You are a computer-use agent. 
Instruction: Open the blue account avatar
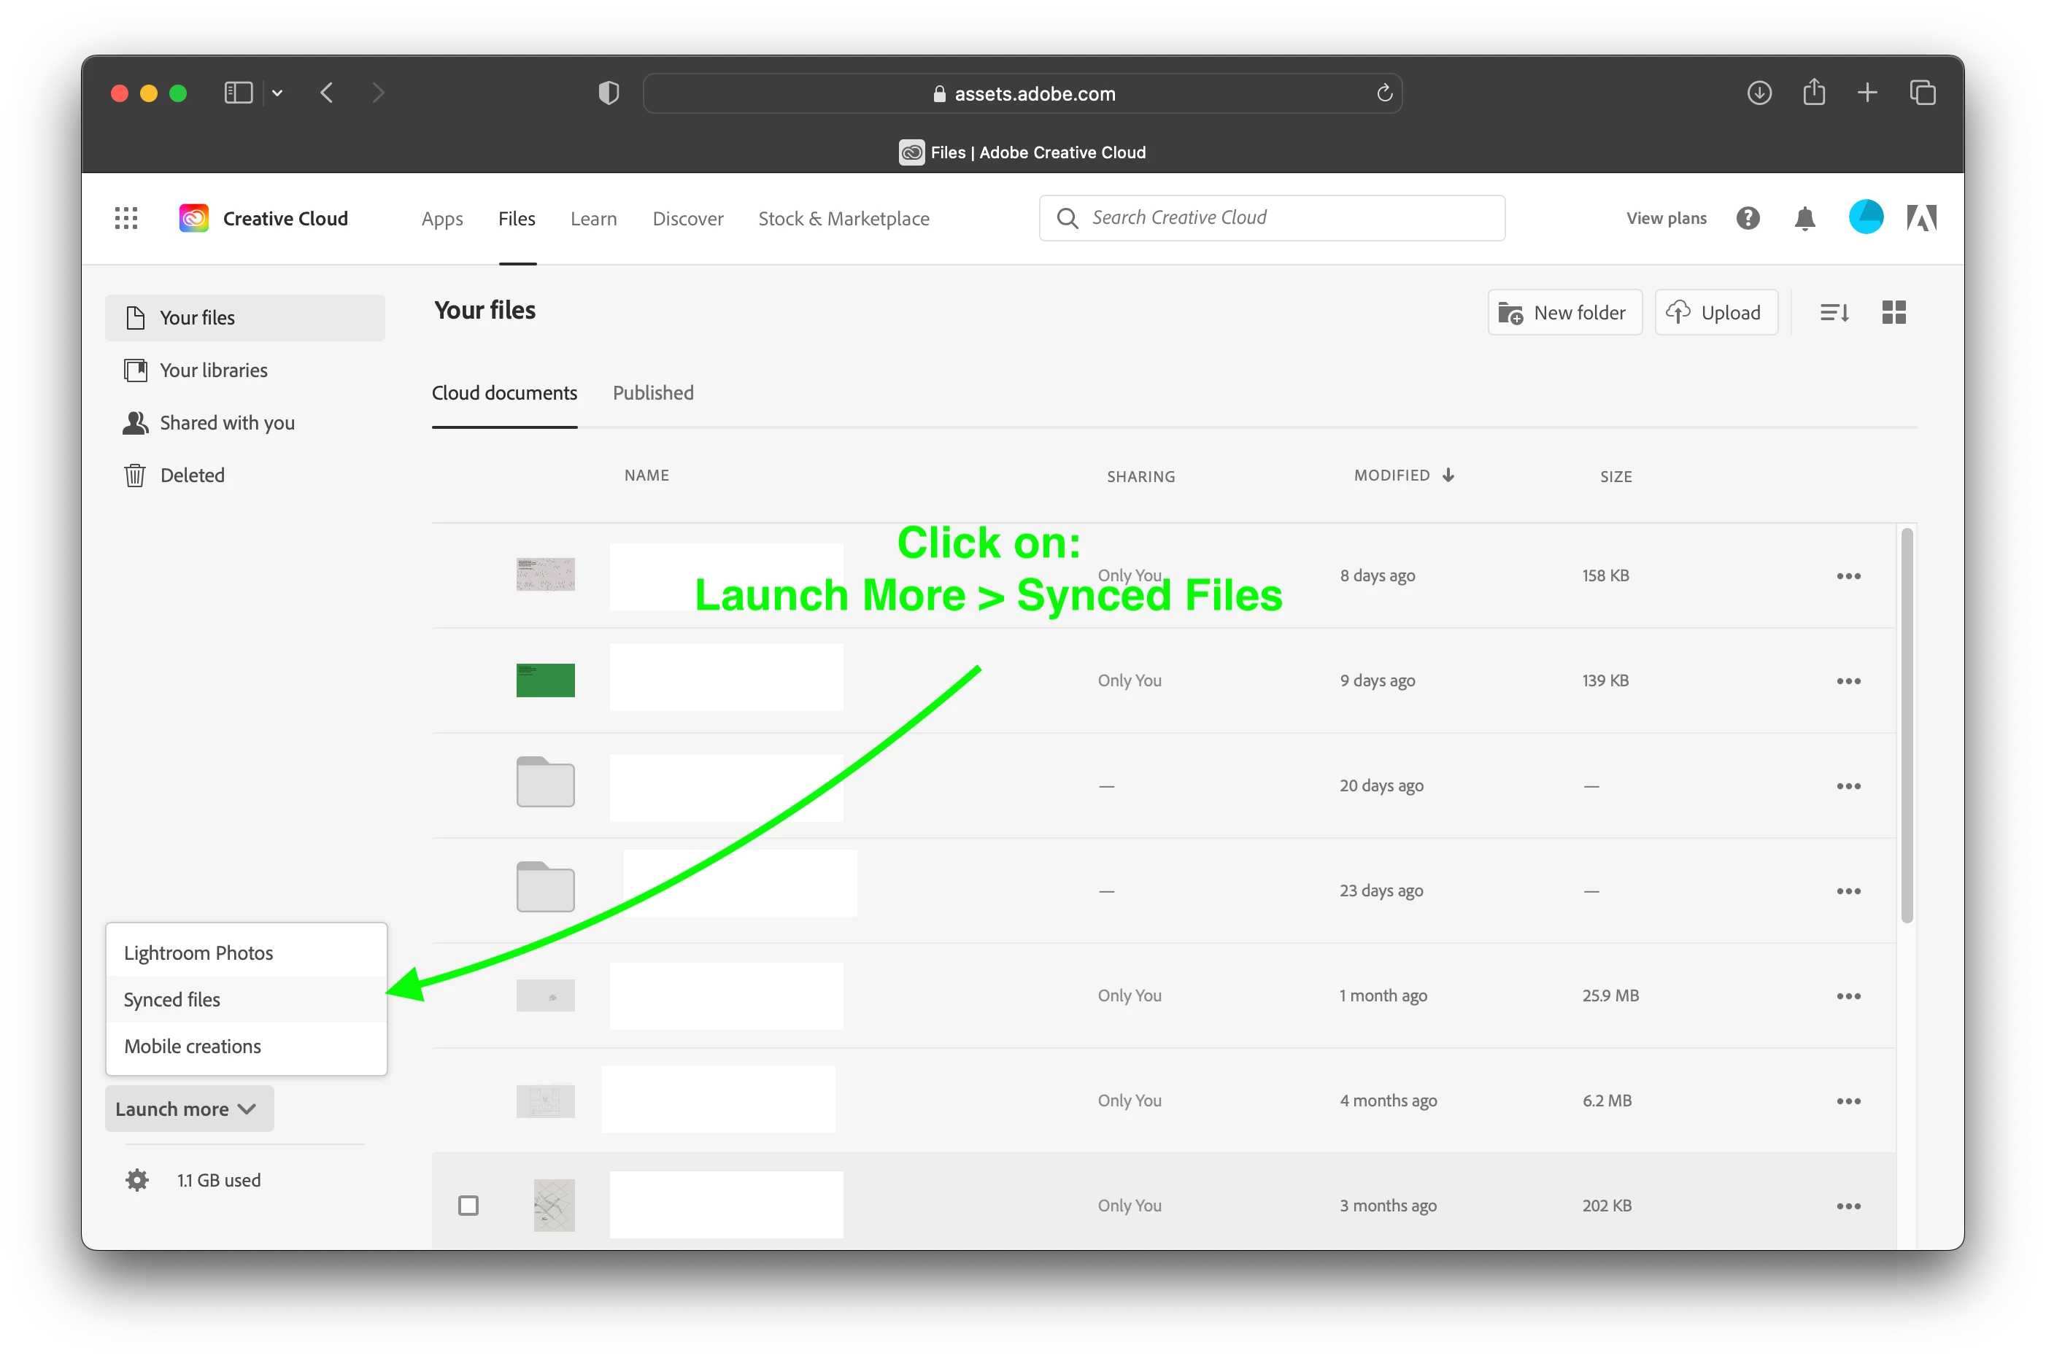pos(1865,217)
